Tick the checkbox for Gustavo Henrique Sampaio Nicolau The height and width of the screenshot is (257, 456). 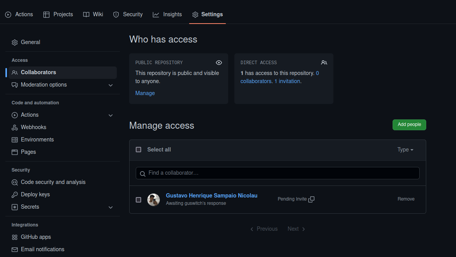tap(138, 200)
